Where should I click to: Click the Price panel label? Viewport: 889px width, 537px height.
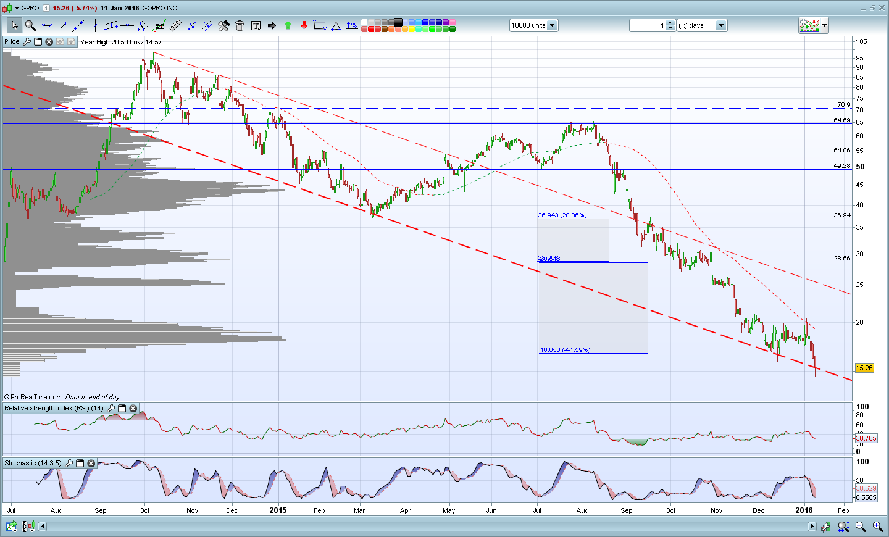click(12, 42)
